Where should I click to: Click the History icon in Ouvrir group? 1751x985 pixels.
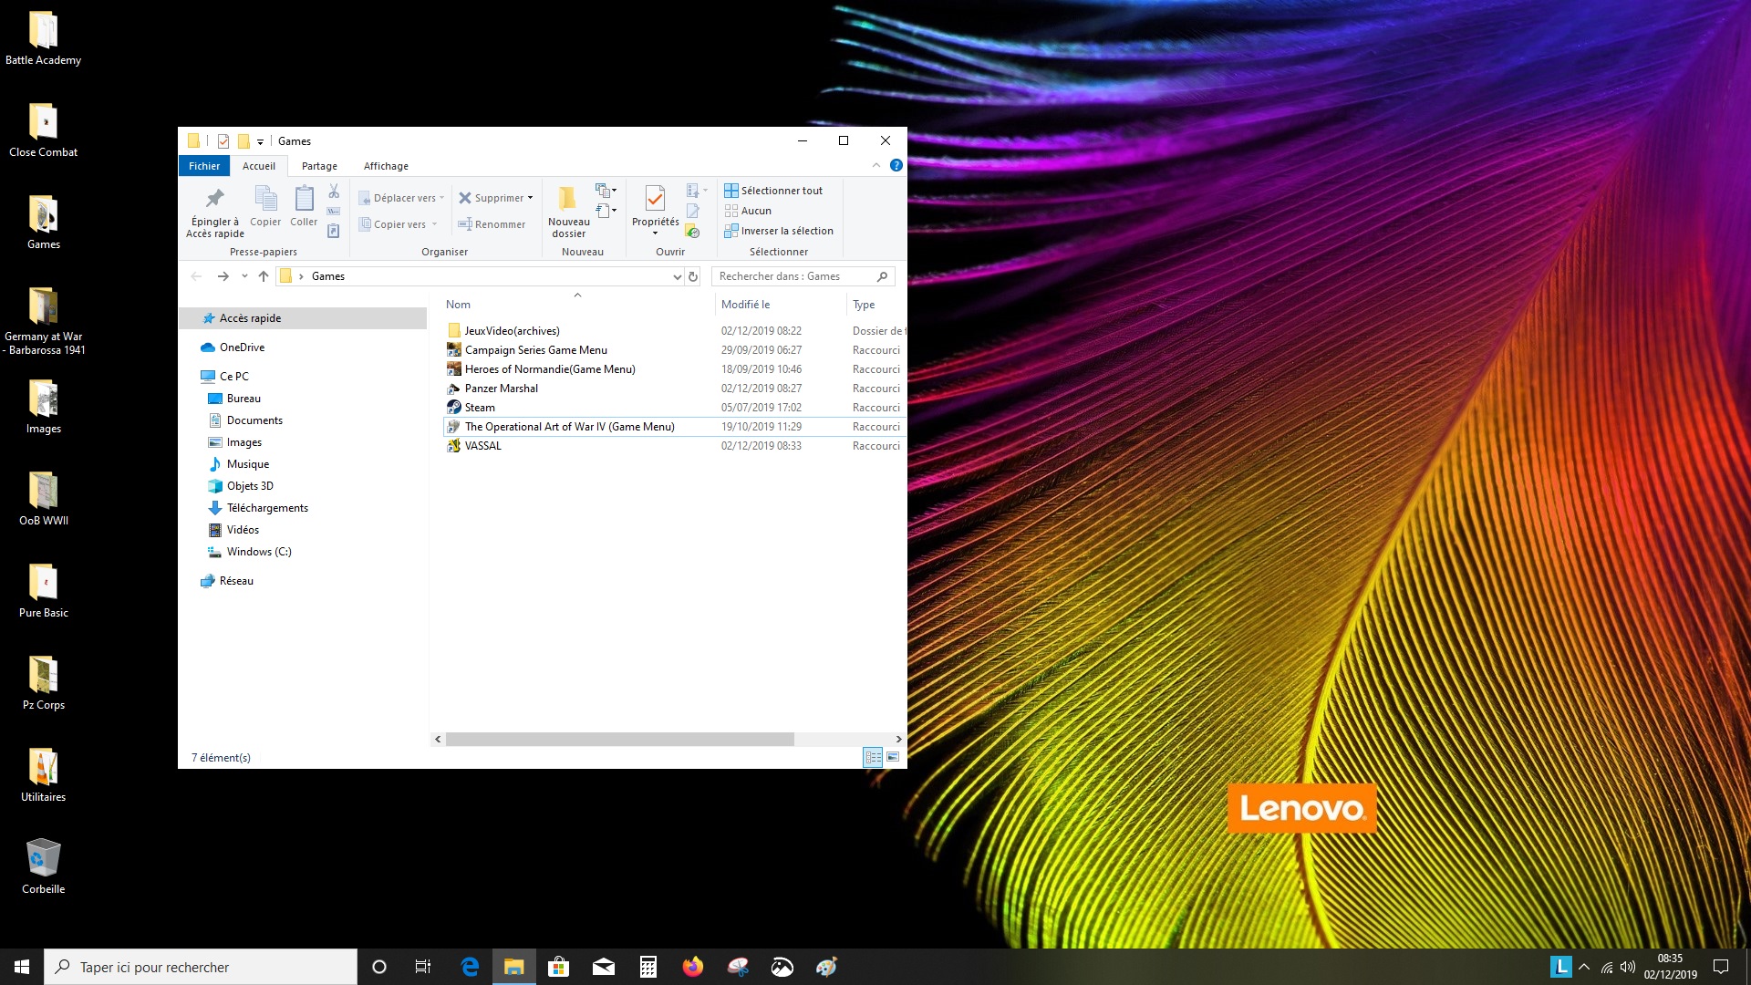pyautogui.click(x=692, y=231)
